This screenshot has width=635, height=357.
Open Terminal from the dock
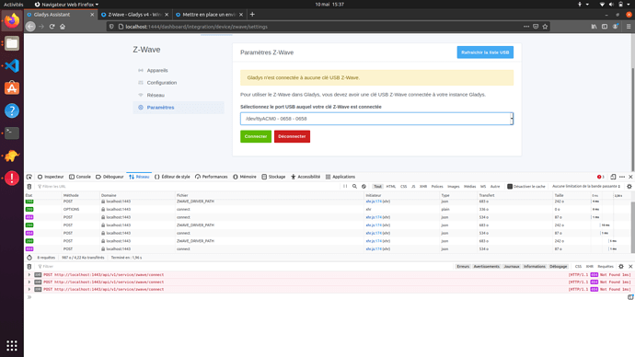click(12, 132)
